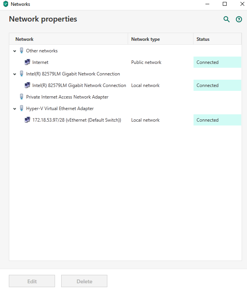Collapse the Hyper-V Virtual Ethernet Adapter group
Viewport: 247px width, 291px height.
(15, 109)
